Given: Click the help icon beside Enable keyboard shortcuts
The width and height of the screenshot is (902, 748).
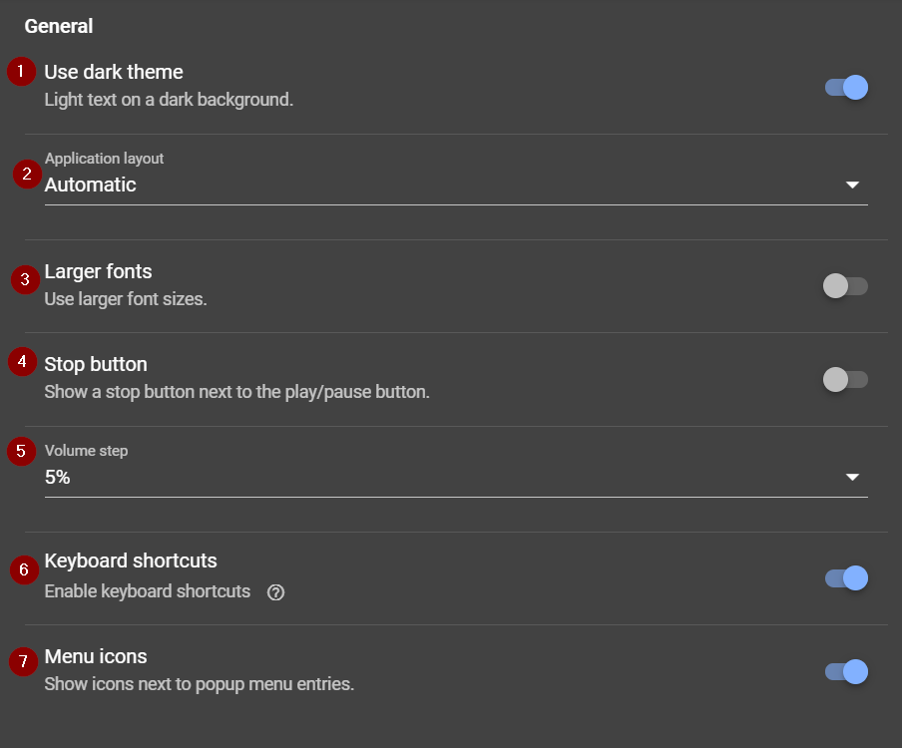Looking at the screenshot, I should 276,592.
